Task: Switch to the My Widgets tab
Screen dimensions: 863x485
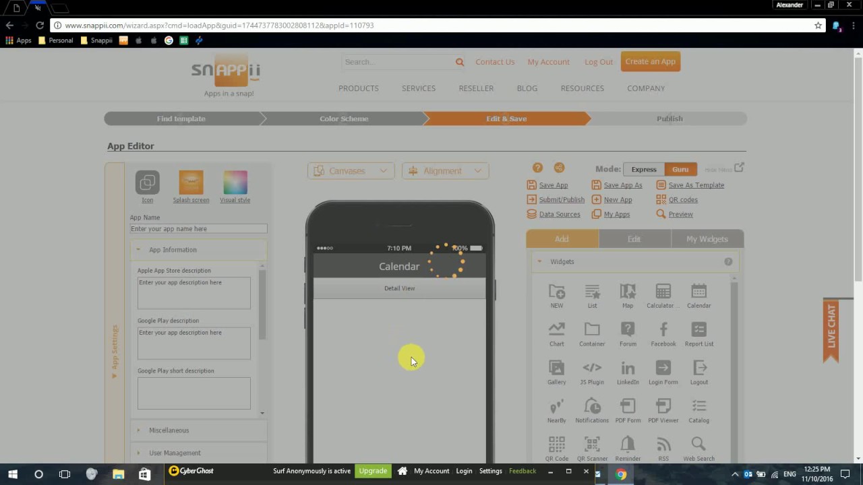Action: (x=707, y=239)
